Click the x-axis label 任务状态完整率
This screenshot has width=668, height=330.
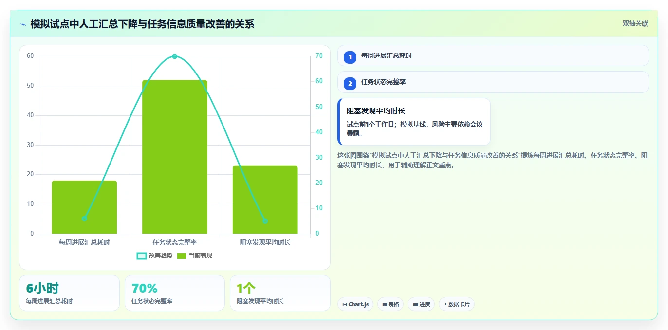coord(175,242)
